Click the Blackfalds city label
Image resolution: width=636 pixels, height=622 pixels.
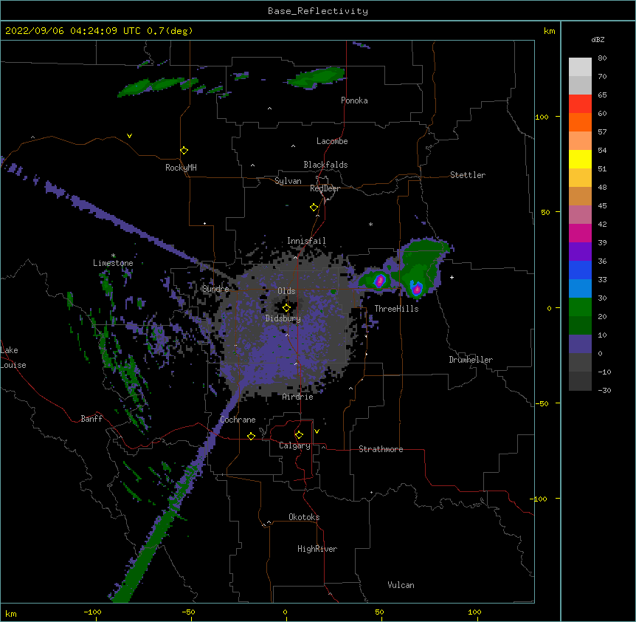pyautogui.click(x=325, y=165)
